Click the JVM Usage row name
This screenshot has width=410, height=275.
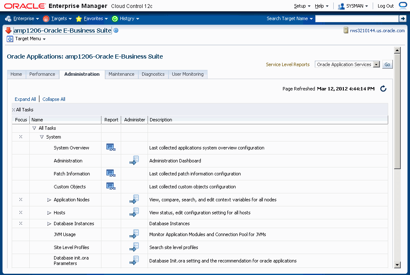[65, 234]
